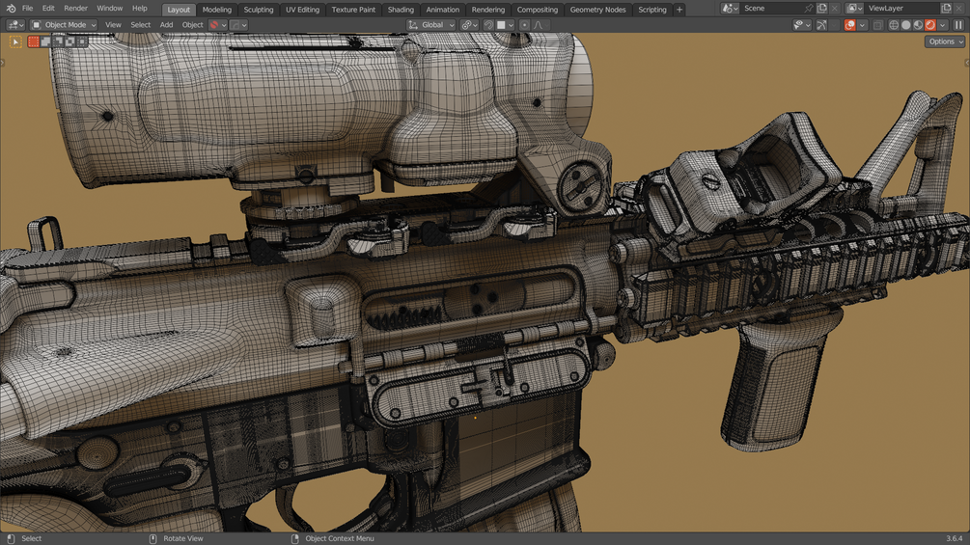970x545 pixels.
Task: Choose the Extend selection mode
Action: click(45, 41)
